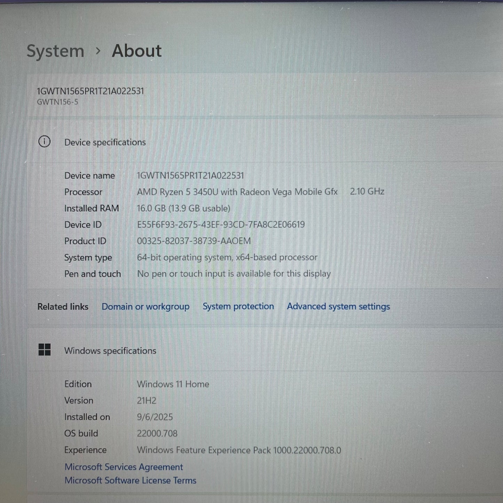
Task: Open Microsoft Services Agreement link
Action: [x=124, y=467]
